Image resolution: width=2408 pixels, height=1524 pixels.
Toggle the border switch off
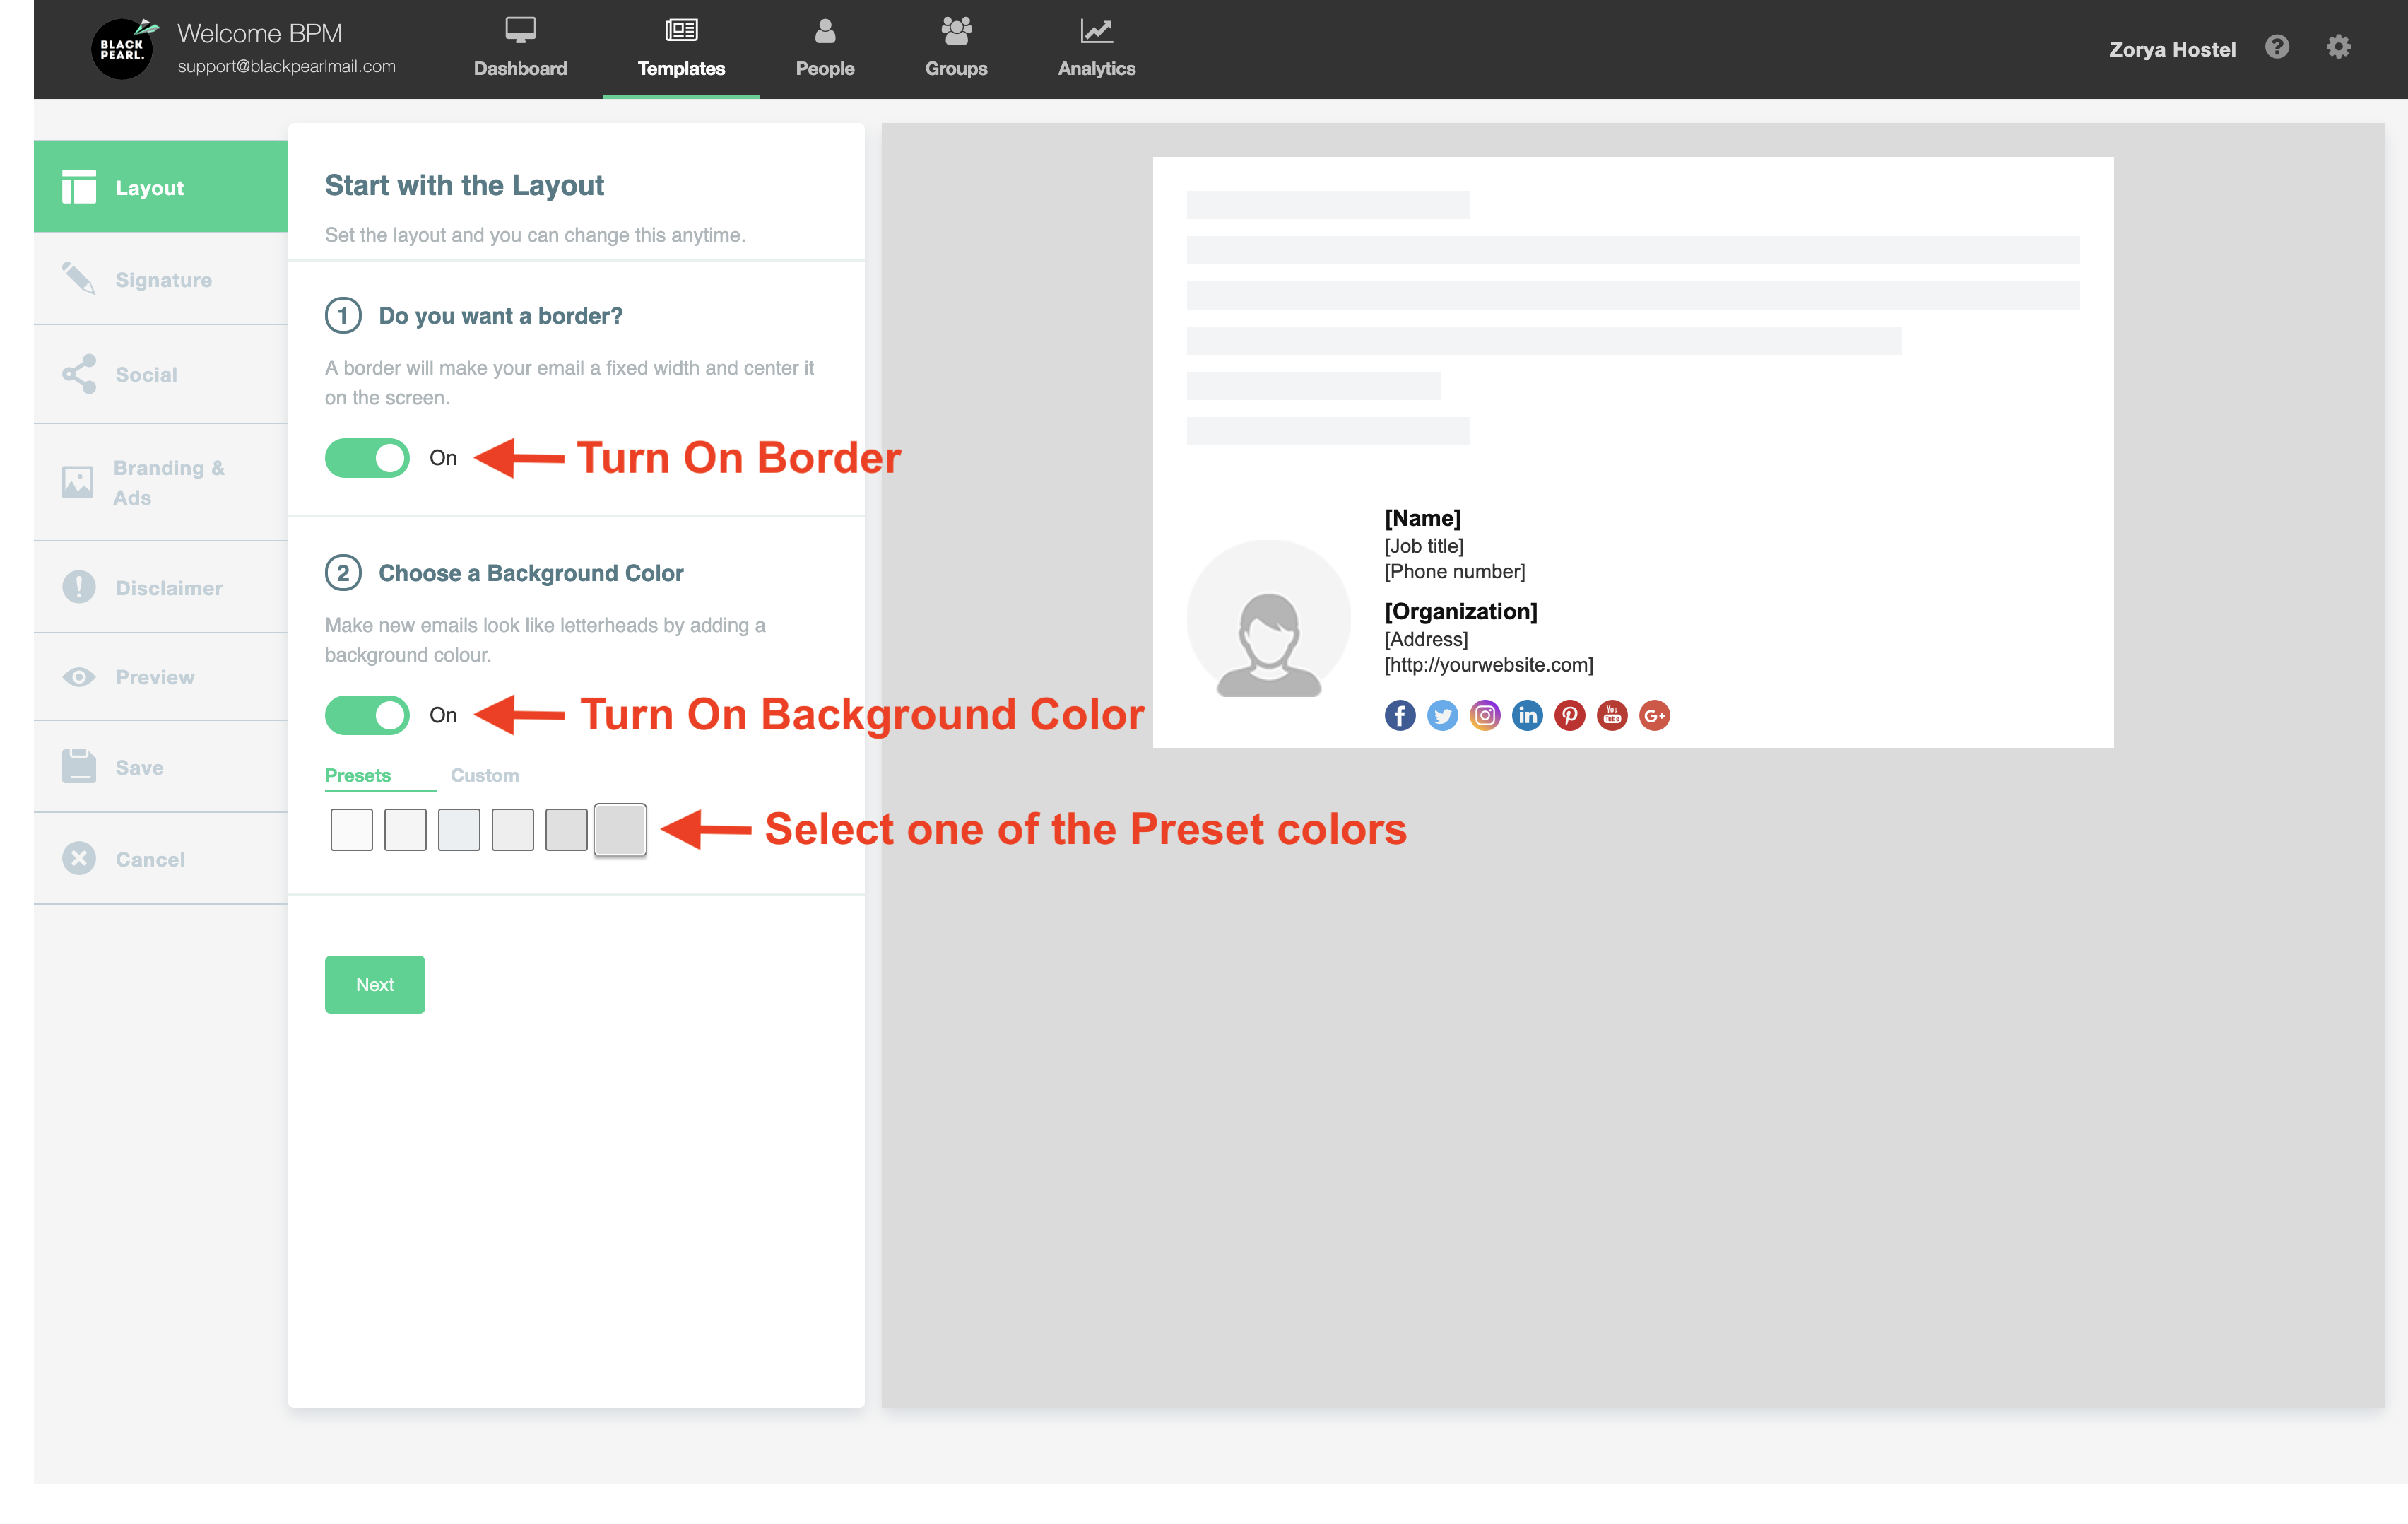[367, 457]
